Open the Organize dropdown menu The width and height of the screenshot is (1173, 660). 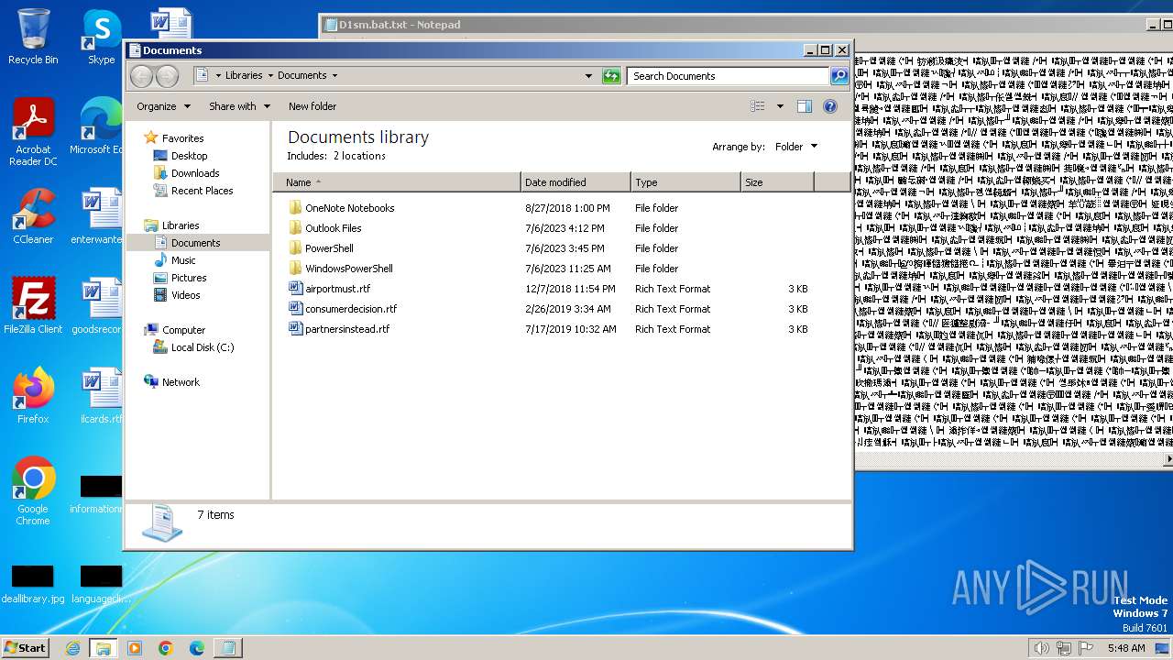point(163,106)
